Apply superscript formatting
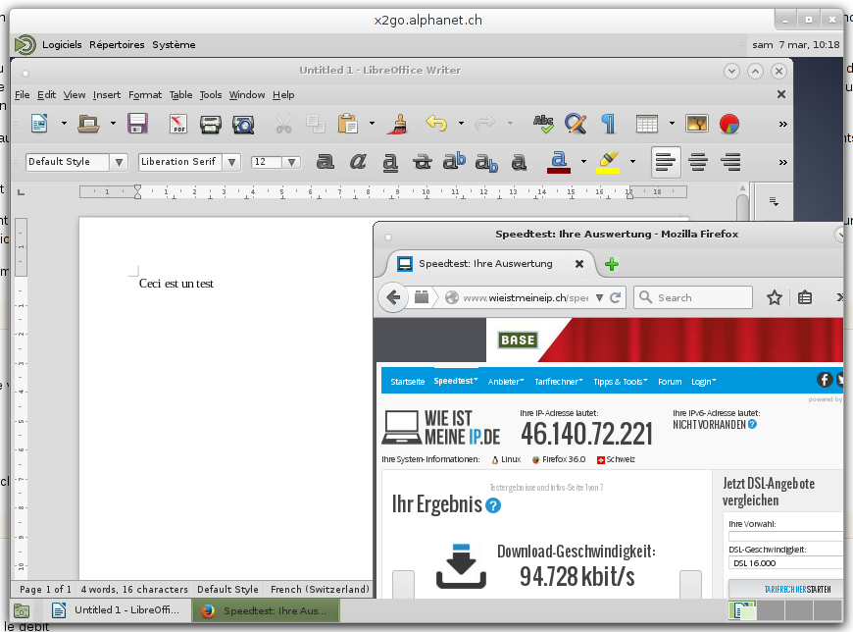The image size is (853, 632). click(454, 161)
